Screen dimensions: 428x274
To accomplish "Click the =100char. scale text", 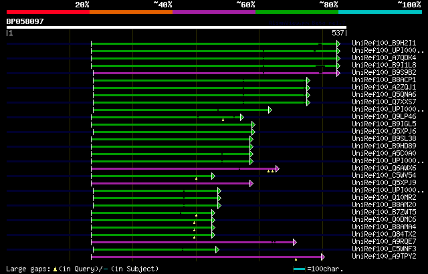I will pyautogui.click(x=325, y=269).
